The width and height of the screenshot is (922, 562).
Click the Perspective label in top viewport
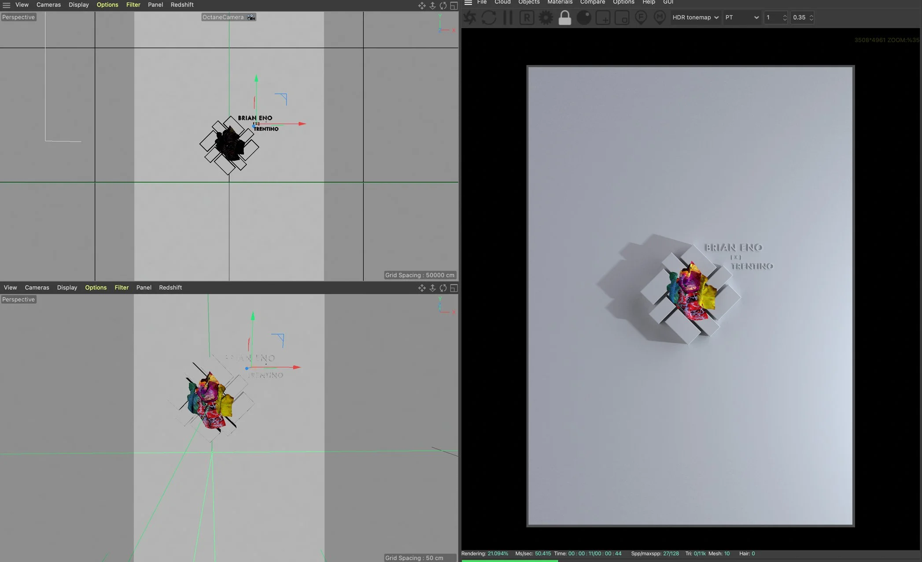18,17
